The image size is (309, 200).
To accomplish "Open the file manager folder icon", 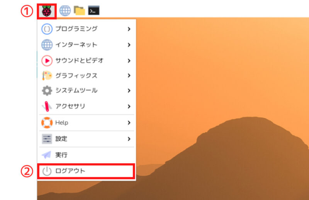I will click(x=79, y=10).
